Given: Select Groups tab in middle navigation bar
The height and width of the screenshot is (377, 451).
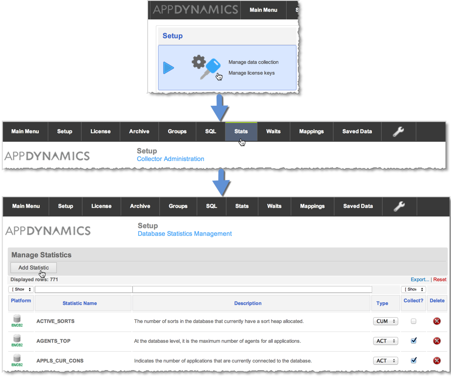Looking at the screenshot, I should 177,131.
